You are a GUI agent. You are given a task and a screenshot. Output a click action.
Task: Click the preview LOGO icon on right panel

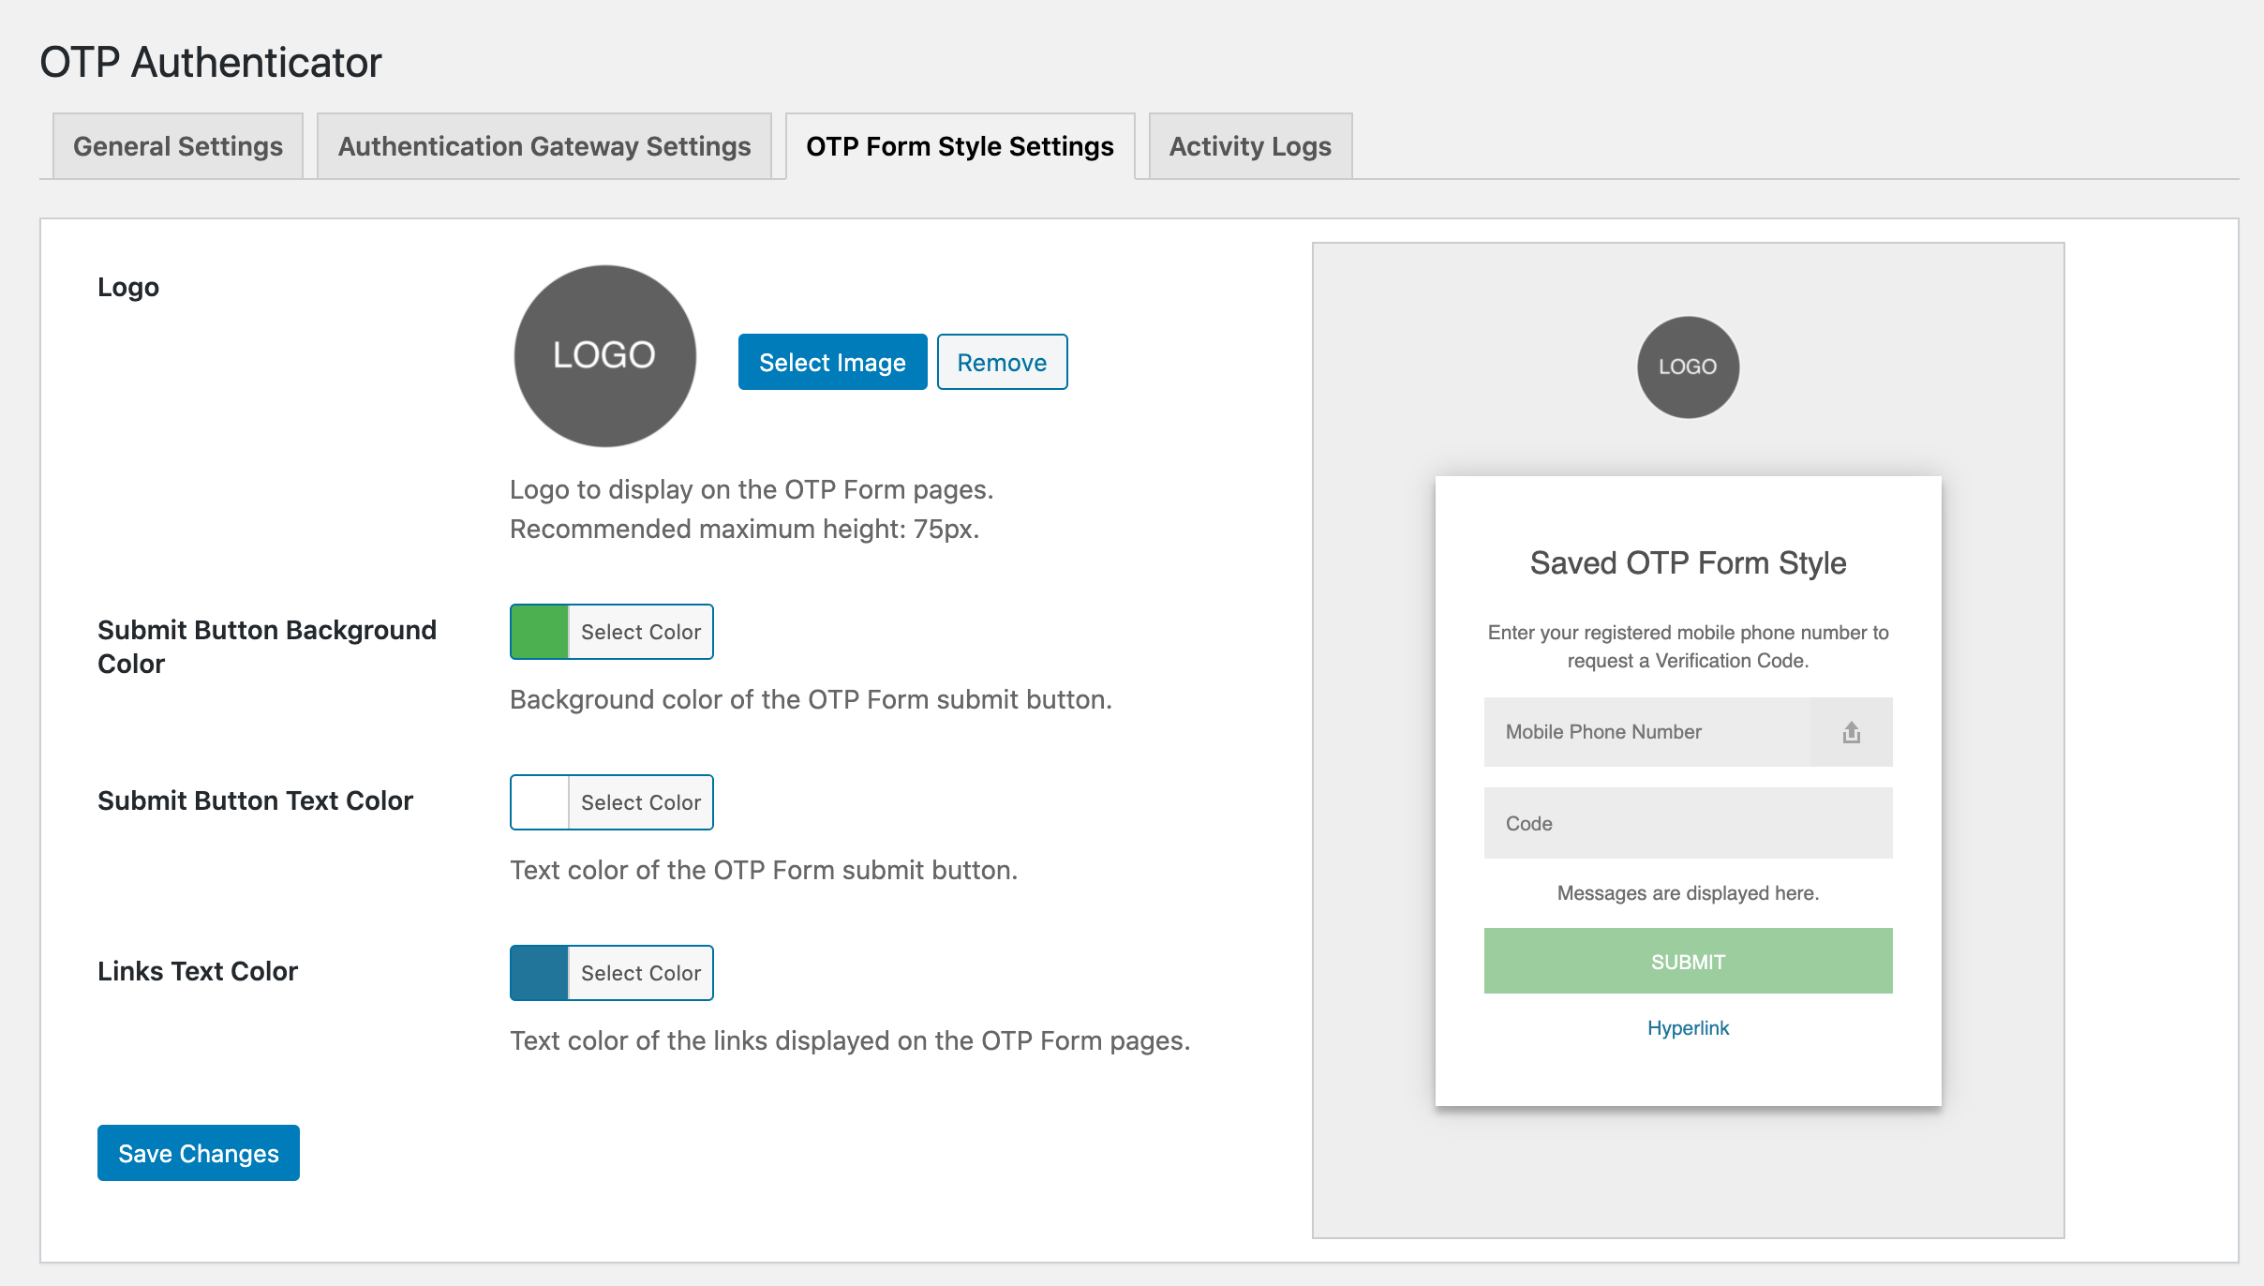[1689, 366]
